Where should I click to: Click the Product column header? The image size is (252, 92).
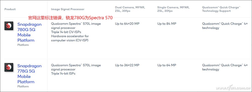[x=10, y=9]
